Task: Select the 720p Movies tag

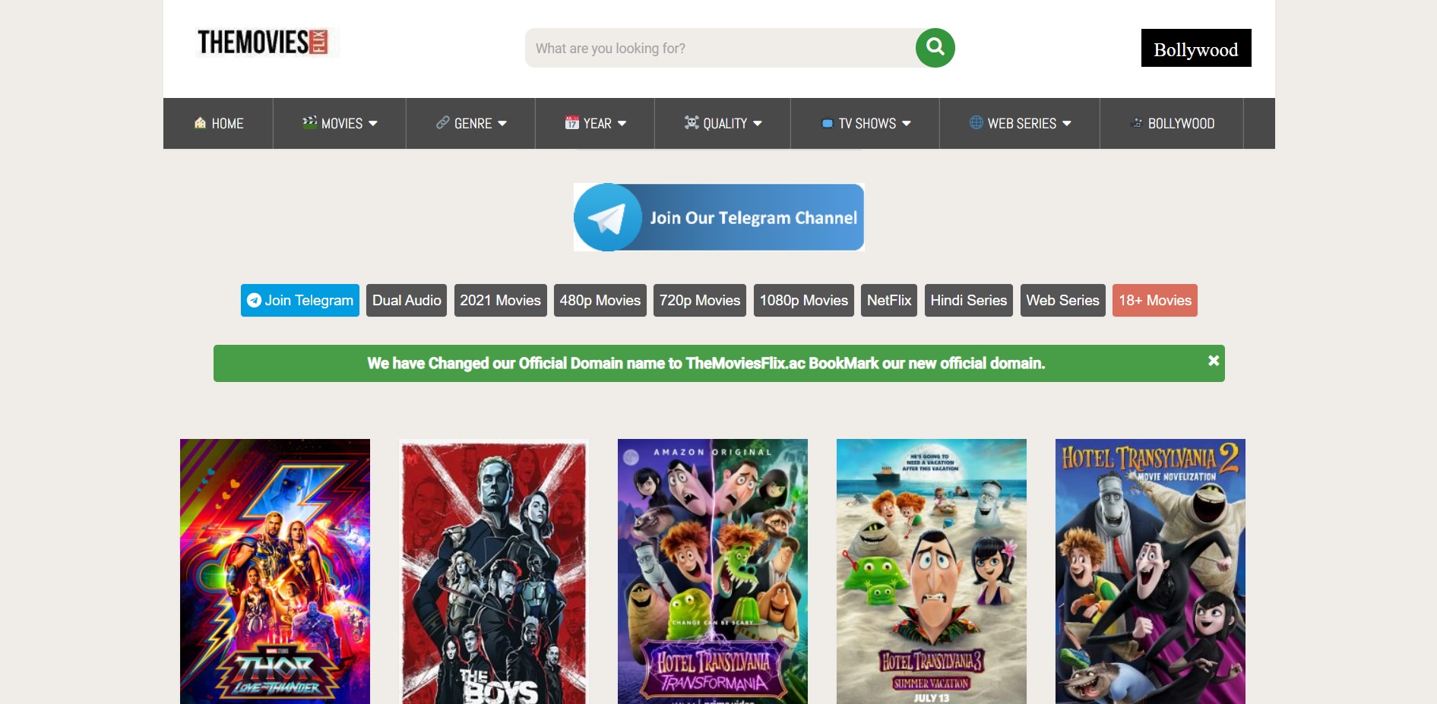Action: tap(700, 300)
